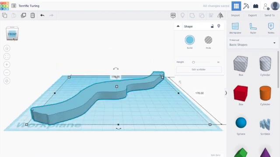Pick the Scribble shape
Screen dimensions: 280x157
click(x=265, y=124)
